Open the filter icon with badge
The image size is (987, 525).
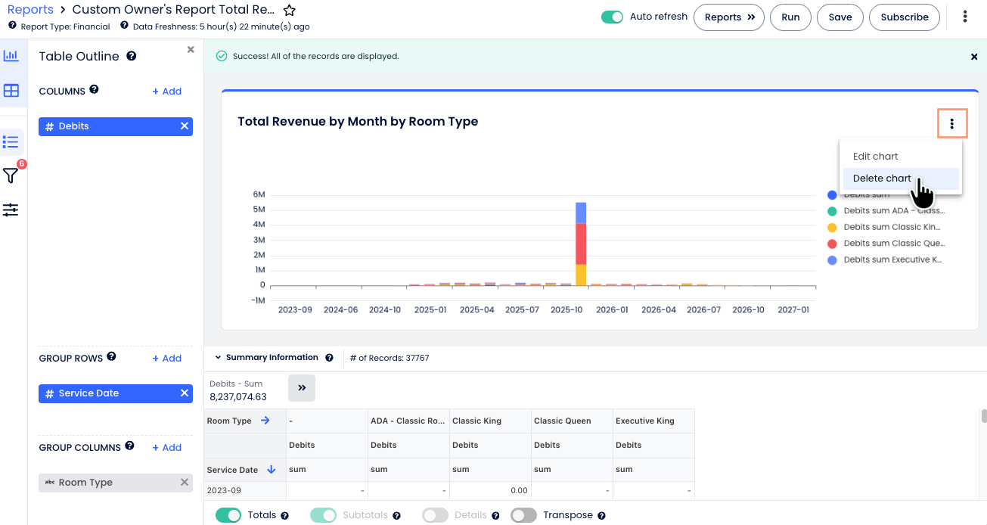[11, 176]
